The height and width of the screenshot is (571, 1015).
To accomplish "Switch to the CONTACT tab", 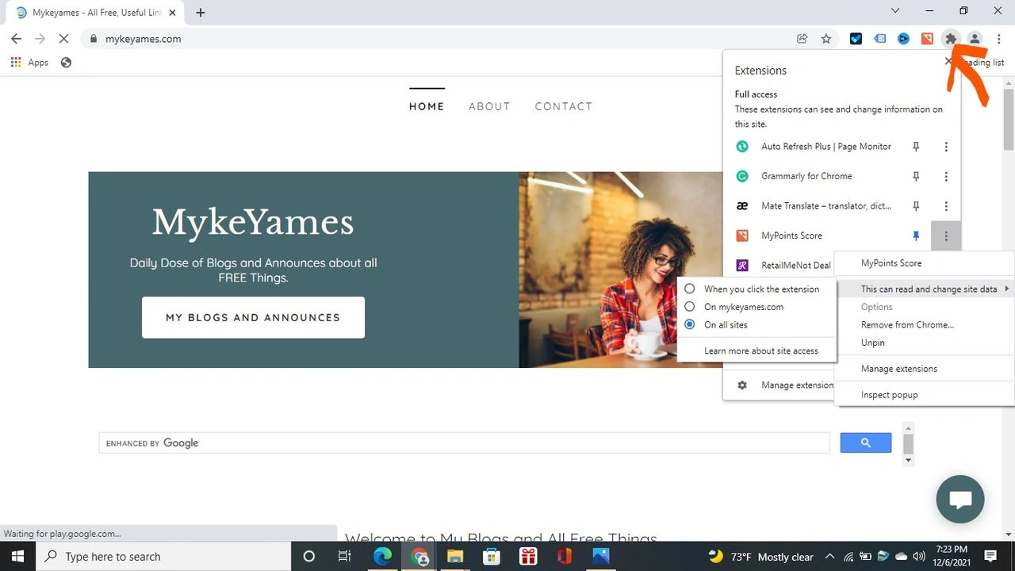I will click(563, 106).
